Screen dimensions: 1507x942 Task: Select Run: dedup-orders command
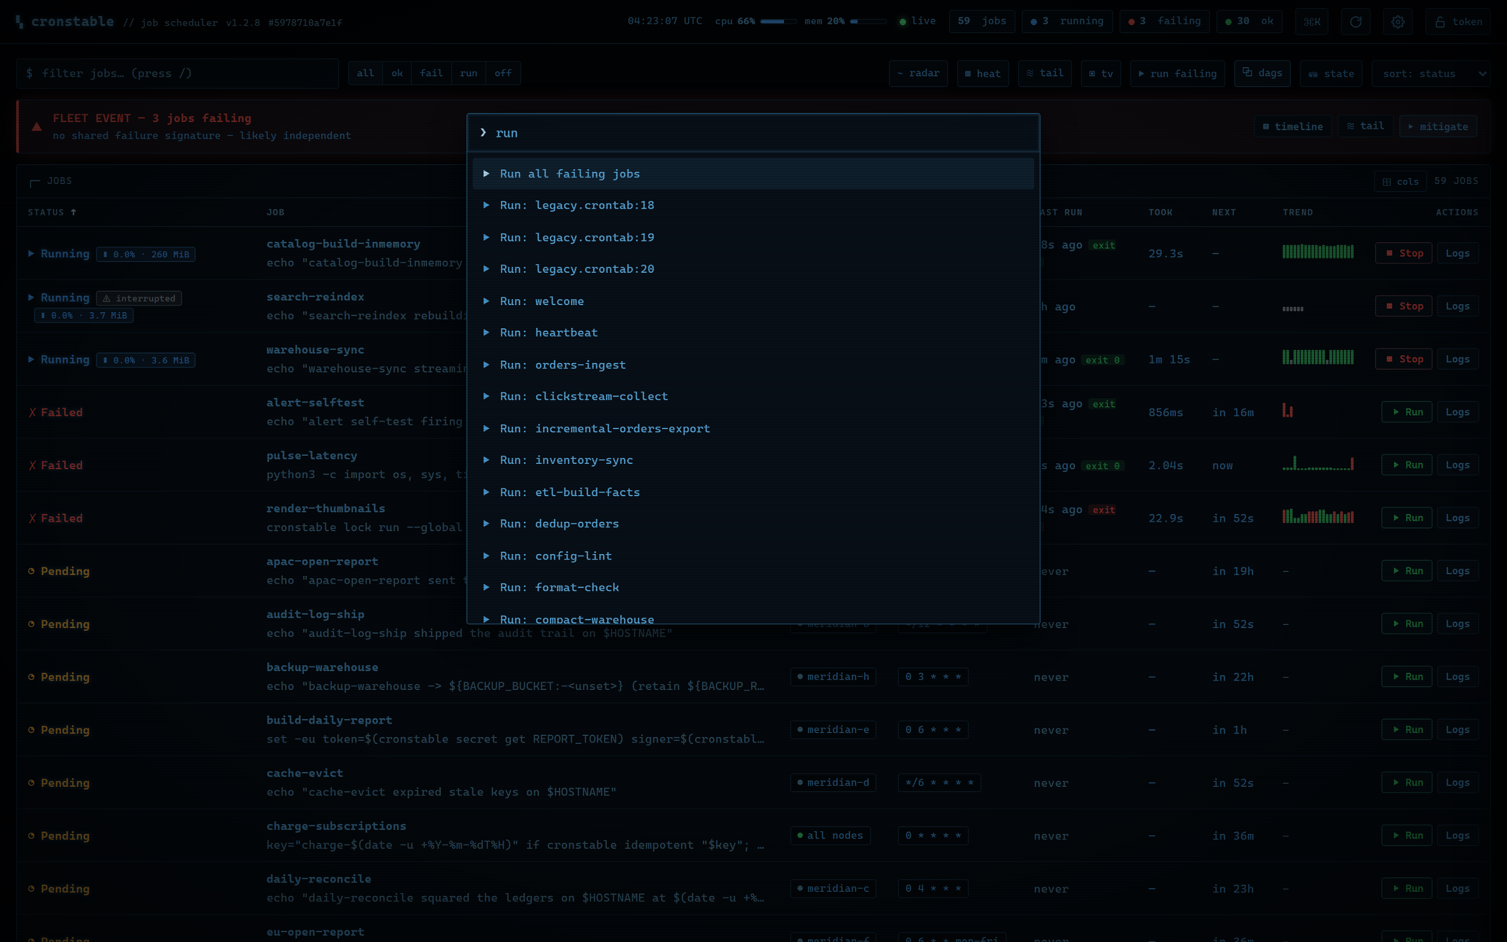[x=753, y=524]
